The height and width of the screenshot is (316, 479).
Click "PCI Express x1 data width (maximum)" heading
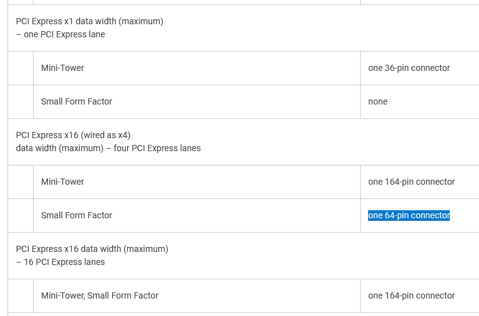pos(90,21)
